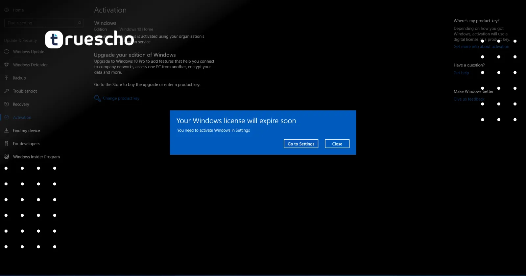The width and height of the screenshot is (526, 276).
Task: Open the Activation settings page
Action: click(22, 117)
